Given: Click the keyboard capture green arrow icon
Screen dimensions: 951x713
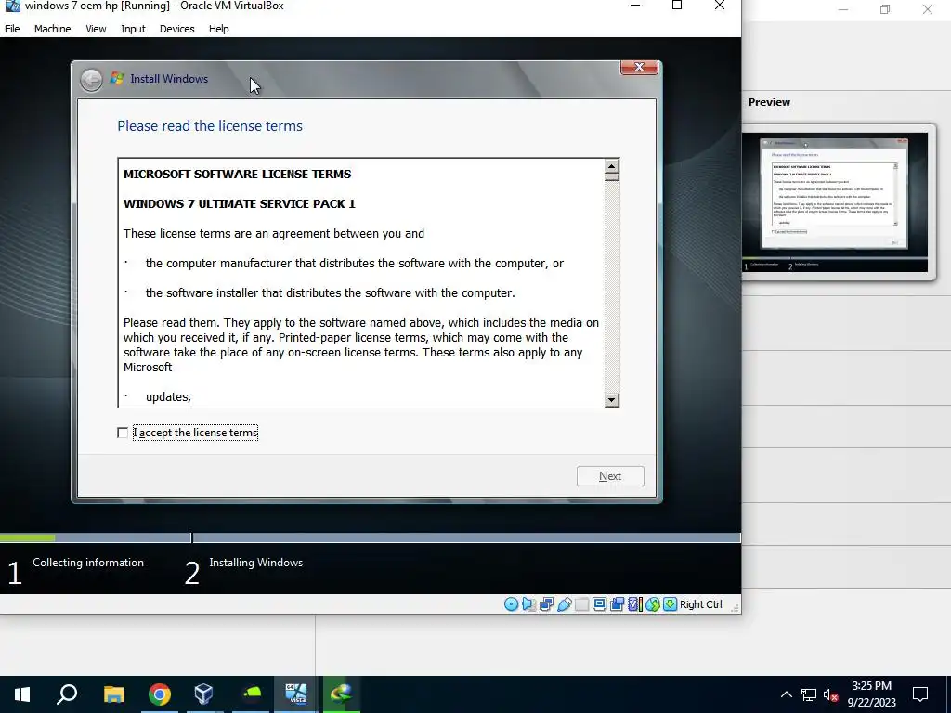Looking at the screenshot, I should point(670,604).
